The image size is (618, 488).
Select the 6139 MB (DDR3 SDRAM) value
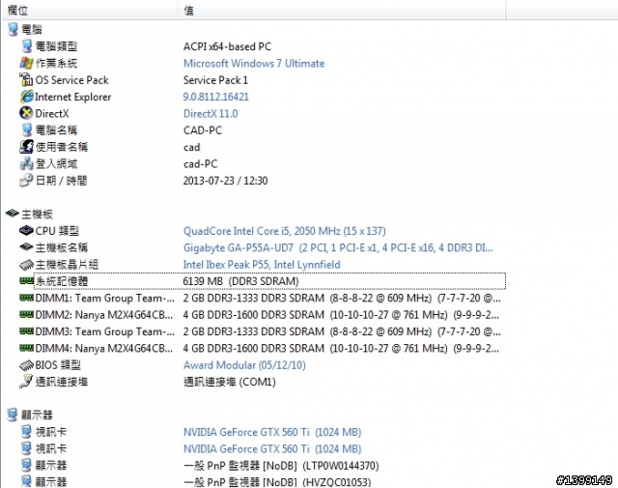(241, 281)
